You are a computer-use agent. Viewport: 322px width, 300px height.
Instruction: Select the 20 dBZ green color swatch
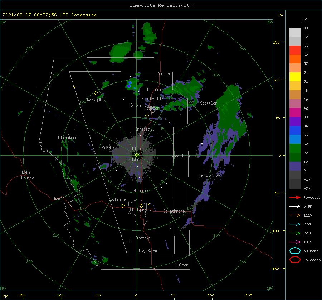pos(295,148)
